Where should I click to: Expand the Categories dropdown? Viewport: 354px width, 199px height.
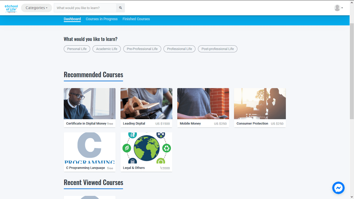[37, 8]
